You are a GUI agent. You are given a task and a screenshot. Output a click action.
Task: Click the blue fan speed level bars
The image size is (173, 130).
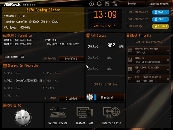point(96,97)
